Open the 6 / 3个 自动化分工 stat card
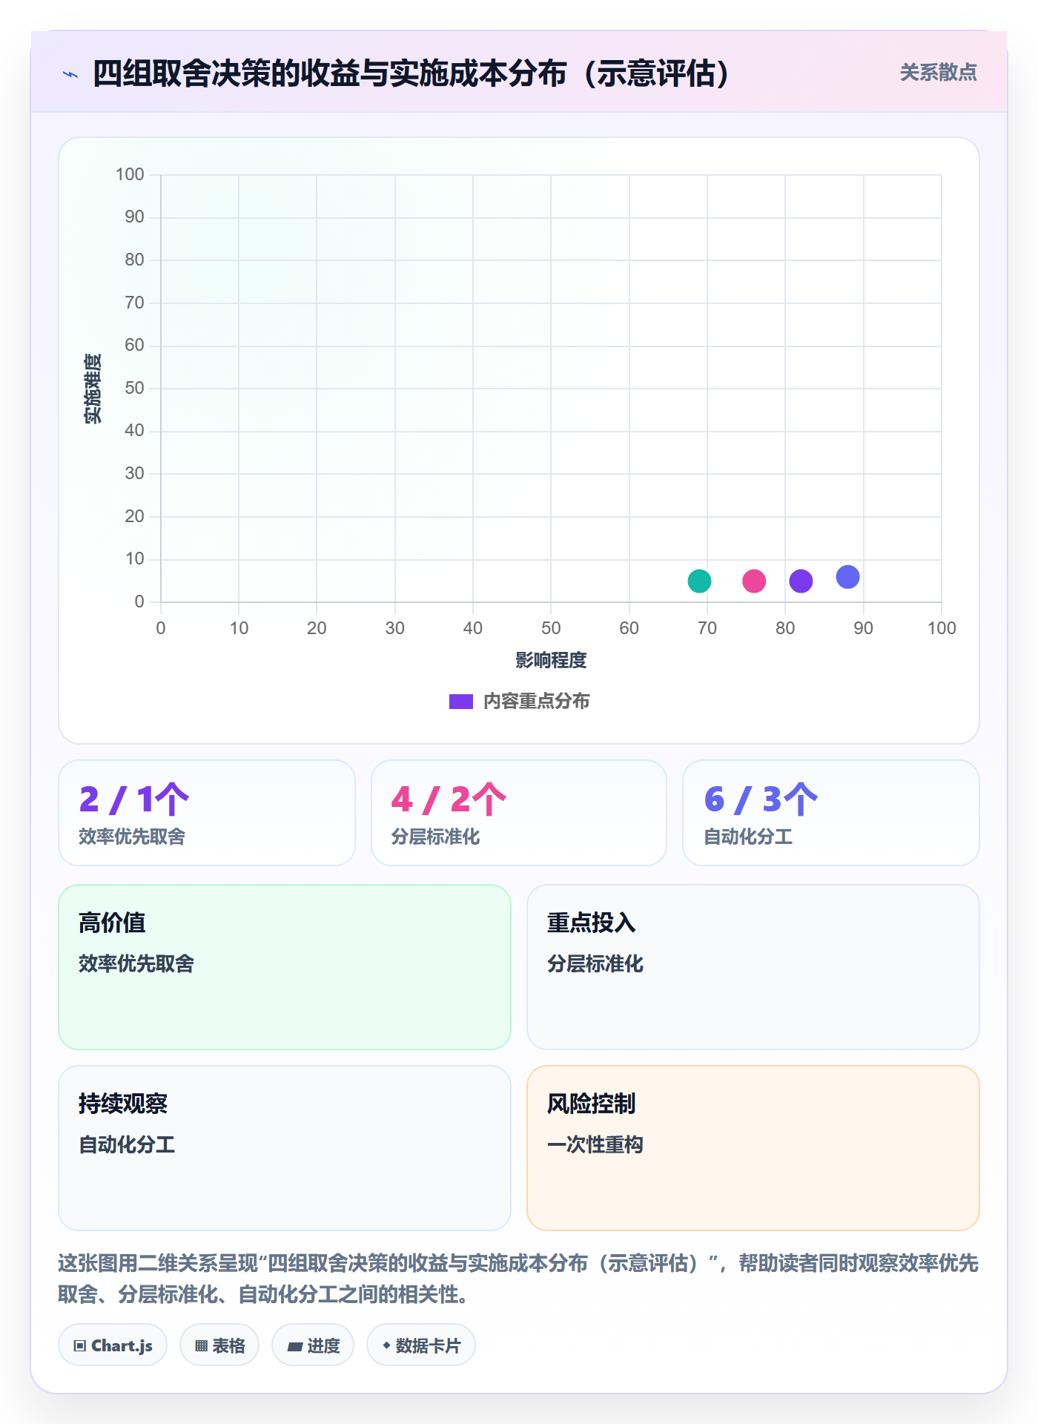 click(831, 813)
